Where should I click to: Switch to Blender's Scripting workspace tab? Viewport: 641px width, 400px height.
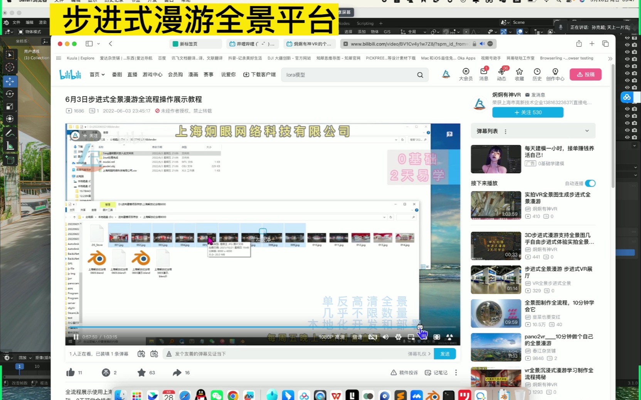point(365,23)
